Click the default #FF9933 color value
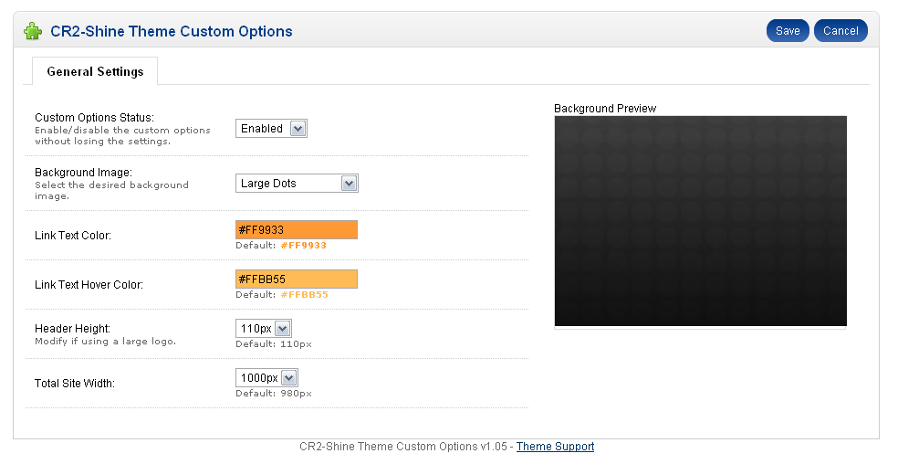The width and height of the screenshot is (898, 464). coord(304,246)
